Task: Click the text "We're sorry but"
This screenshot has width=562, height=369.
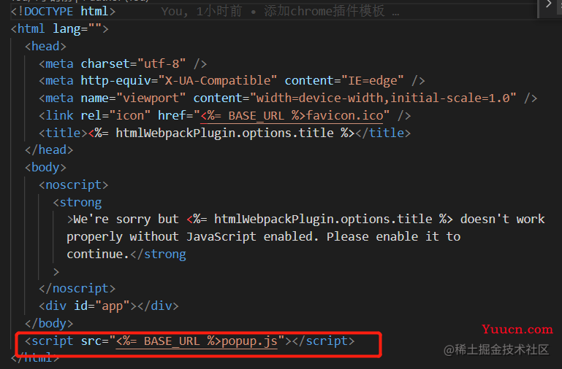Action: pos(126,220)
